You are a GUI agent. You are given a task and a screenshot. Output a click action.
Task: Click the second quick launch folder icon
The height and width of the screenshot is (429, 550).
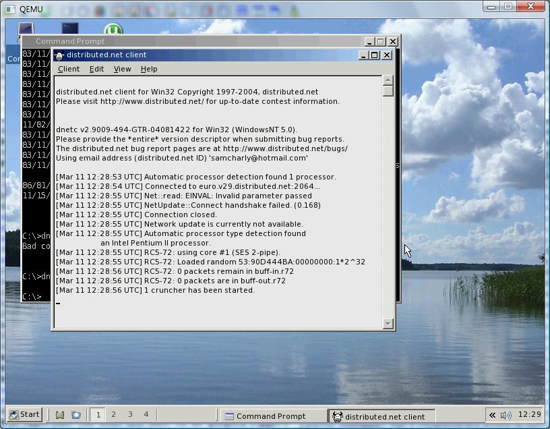click(x=75, y=415)
